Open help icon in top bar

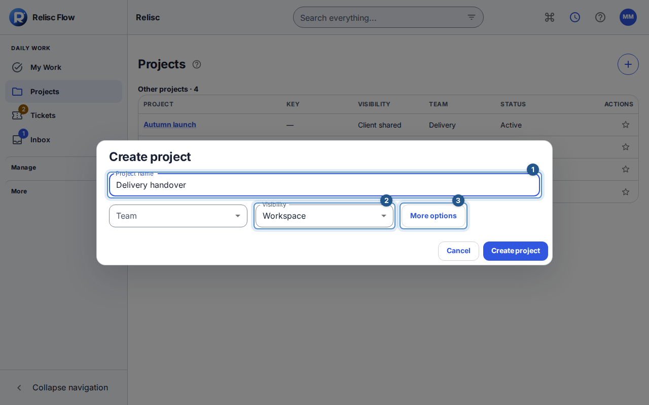click(600, 17)
